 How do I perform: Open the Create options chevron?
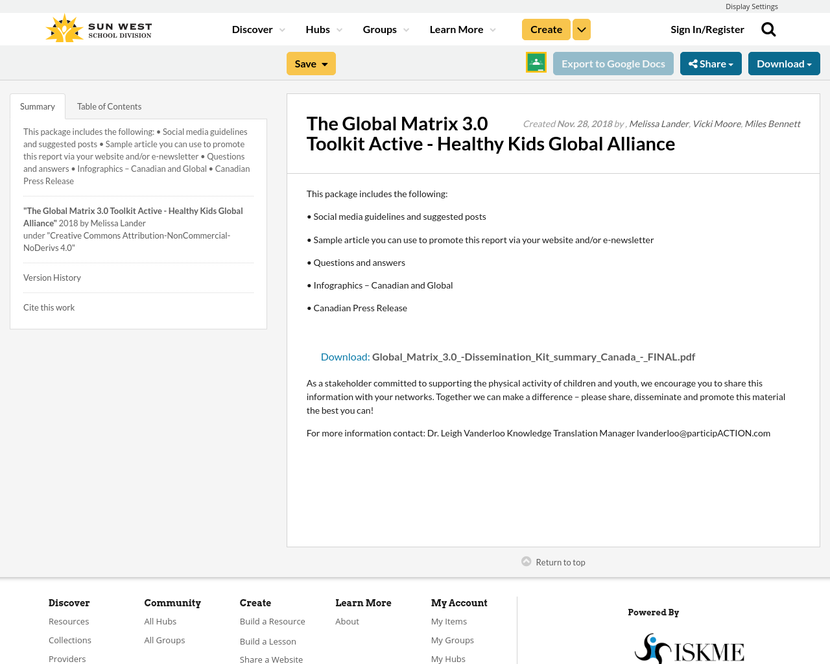click(581, 28)
